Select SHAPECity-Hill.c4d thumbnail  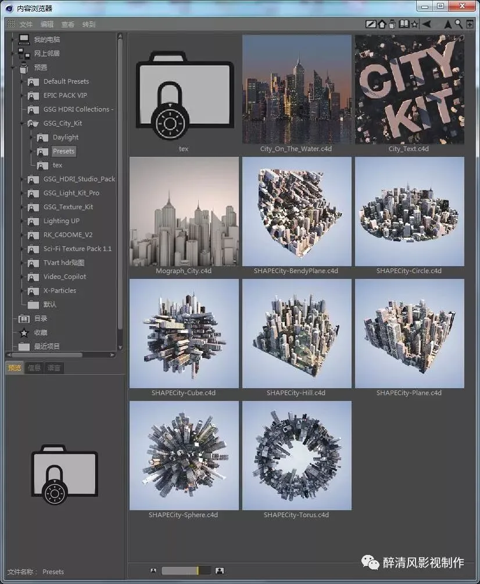tap(297, 334)
